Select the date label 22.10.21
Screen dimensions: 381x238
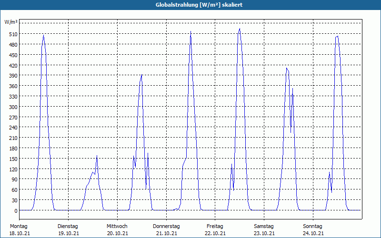coord(215,233)
